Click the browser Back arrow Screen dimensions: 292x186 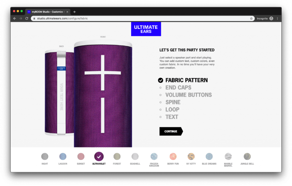[15, 19]
